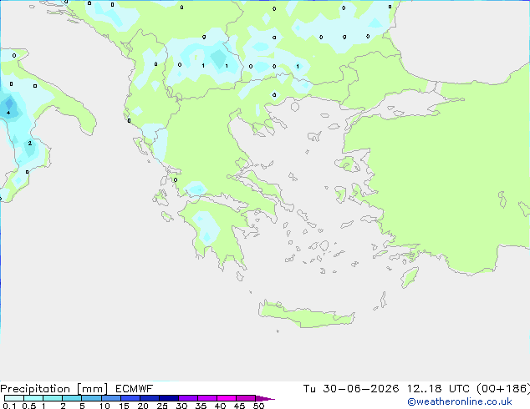Click the above-50 mm arrow tip of legend
The image size is (530, 409).
pos(265,398)
